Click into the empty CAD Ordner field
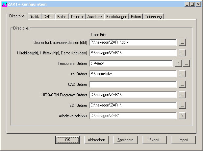Viewport: 203px width, 151px height. pos(133,84)
